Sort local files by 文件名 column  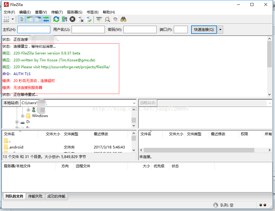[20, 134]
